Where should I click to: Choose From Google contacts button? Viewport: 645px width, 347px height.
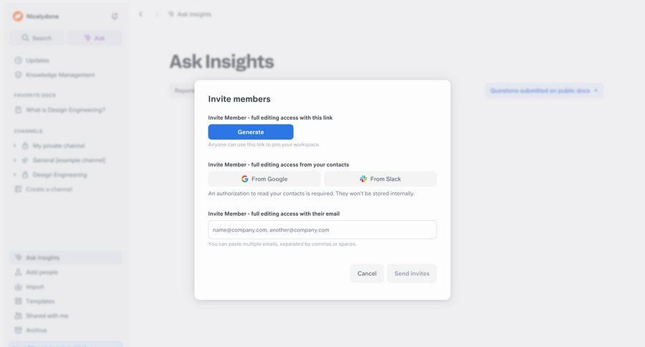(264, 179)
